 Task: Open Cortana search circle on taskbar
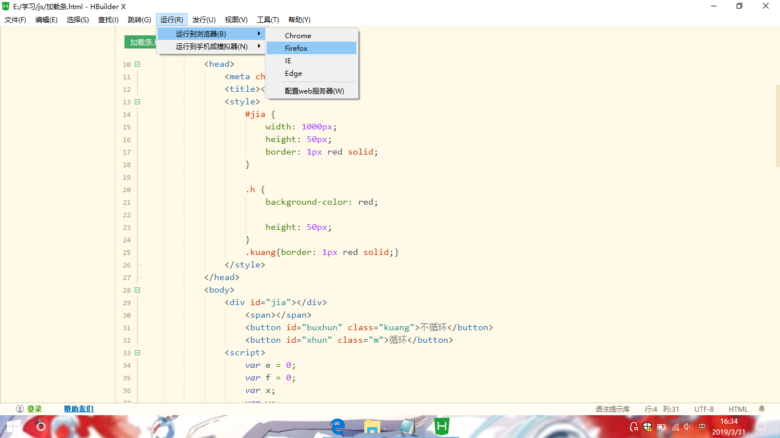[41, 426]
